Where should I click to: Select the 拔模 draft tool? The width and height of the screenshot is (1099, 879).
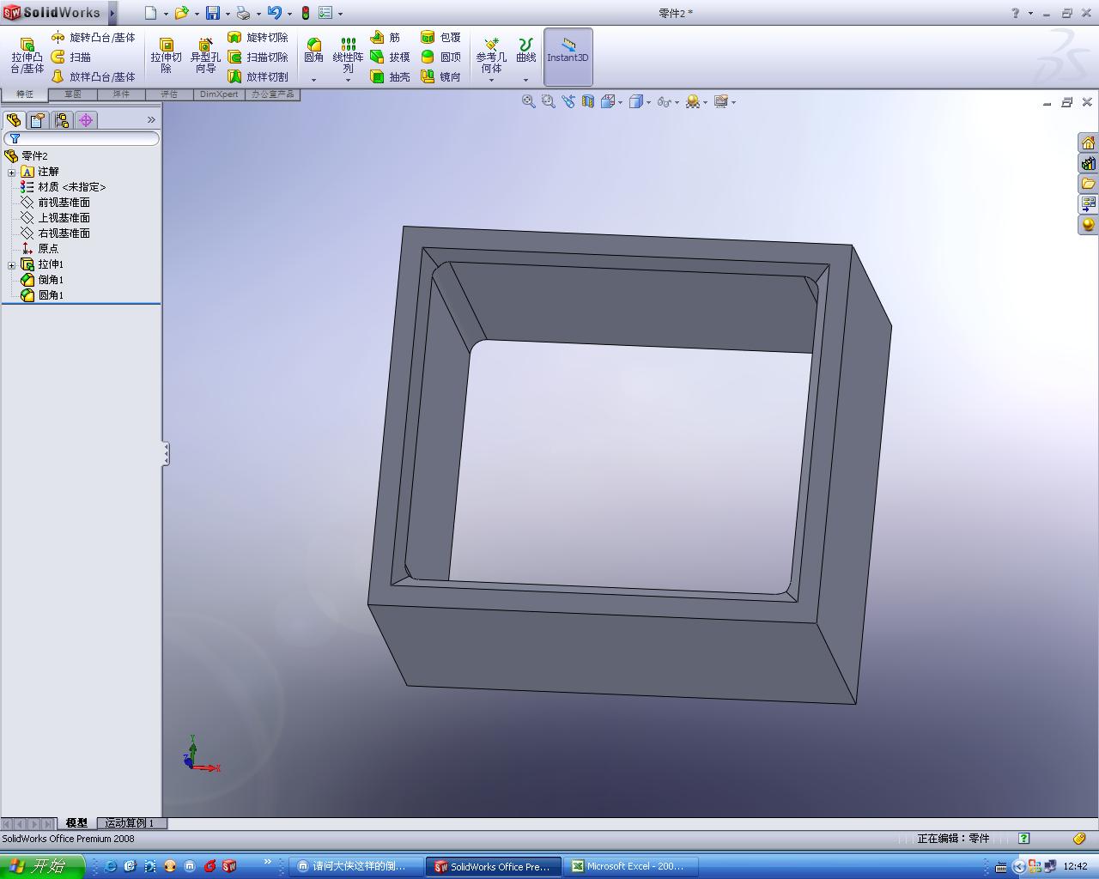pyautogui.click(x=390, y=58)
